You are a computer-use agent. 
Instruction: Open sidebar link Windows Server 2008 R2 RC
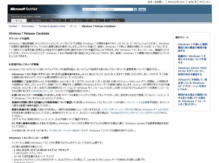point(192,71)
